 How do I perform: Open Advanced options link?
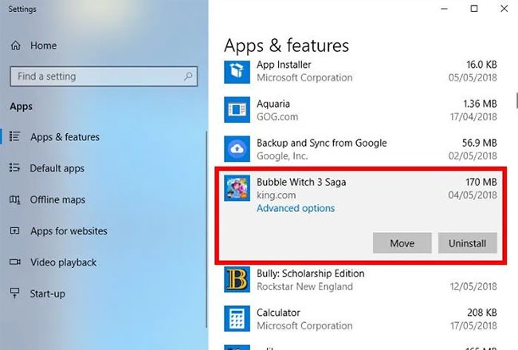pyautogui.click(x=295, y=208)
